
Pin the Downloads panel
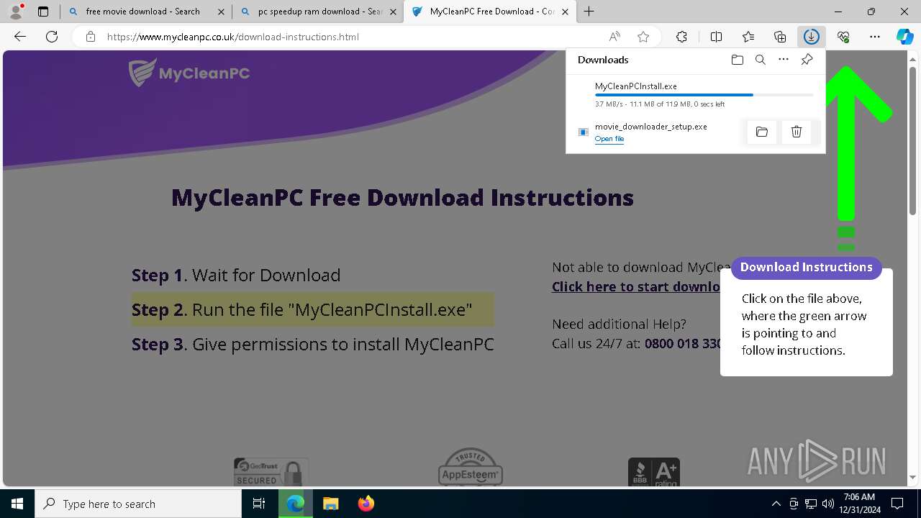click(807, 60)
